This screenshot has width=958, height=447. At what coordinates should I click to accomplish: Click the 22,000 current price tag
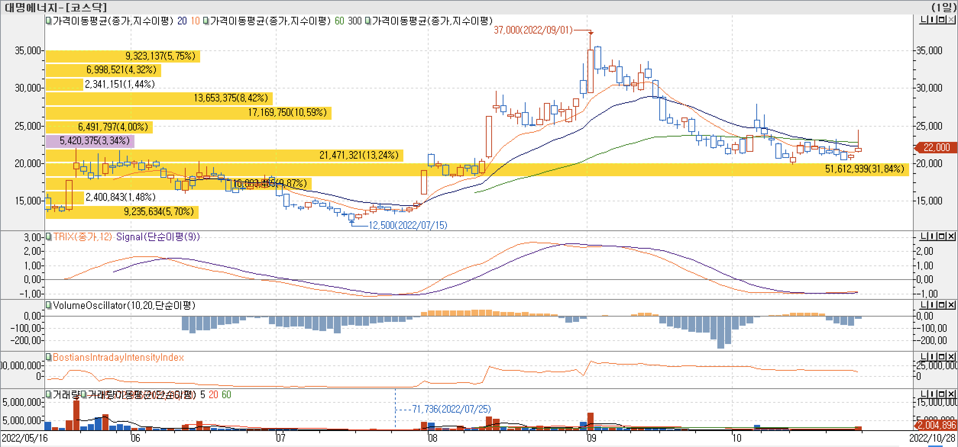click(x=936, y=148)
